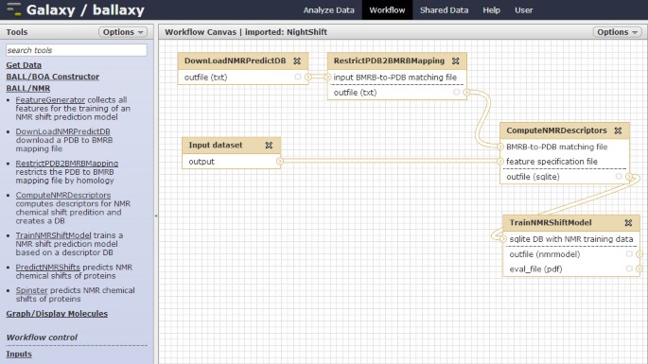This screenshot has width=648, height=364.
Task: Select the DownLoadNMRPredictDB node title bar
Action: 243,61
